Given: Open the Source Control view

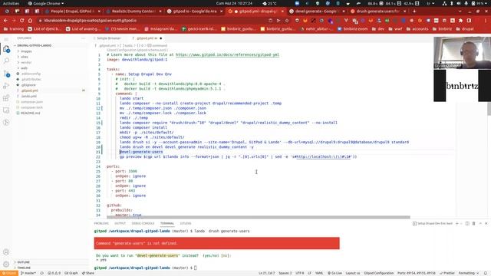Looking at the screenshot, I should click(6, 74).
